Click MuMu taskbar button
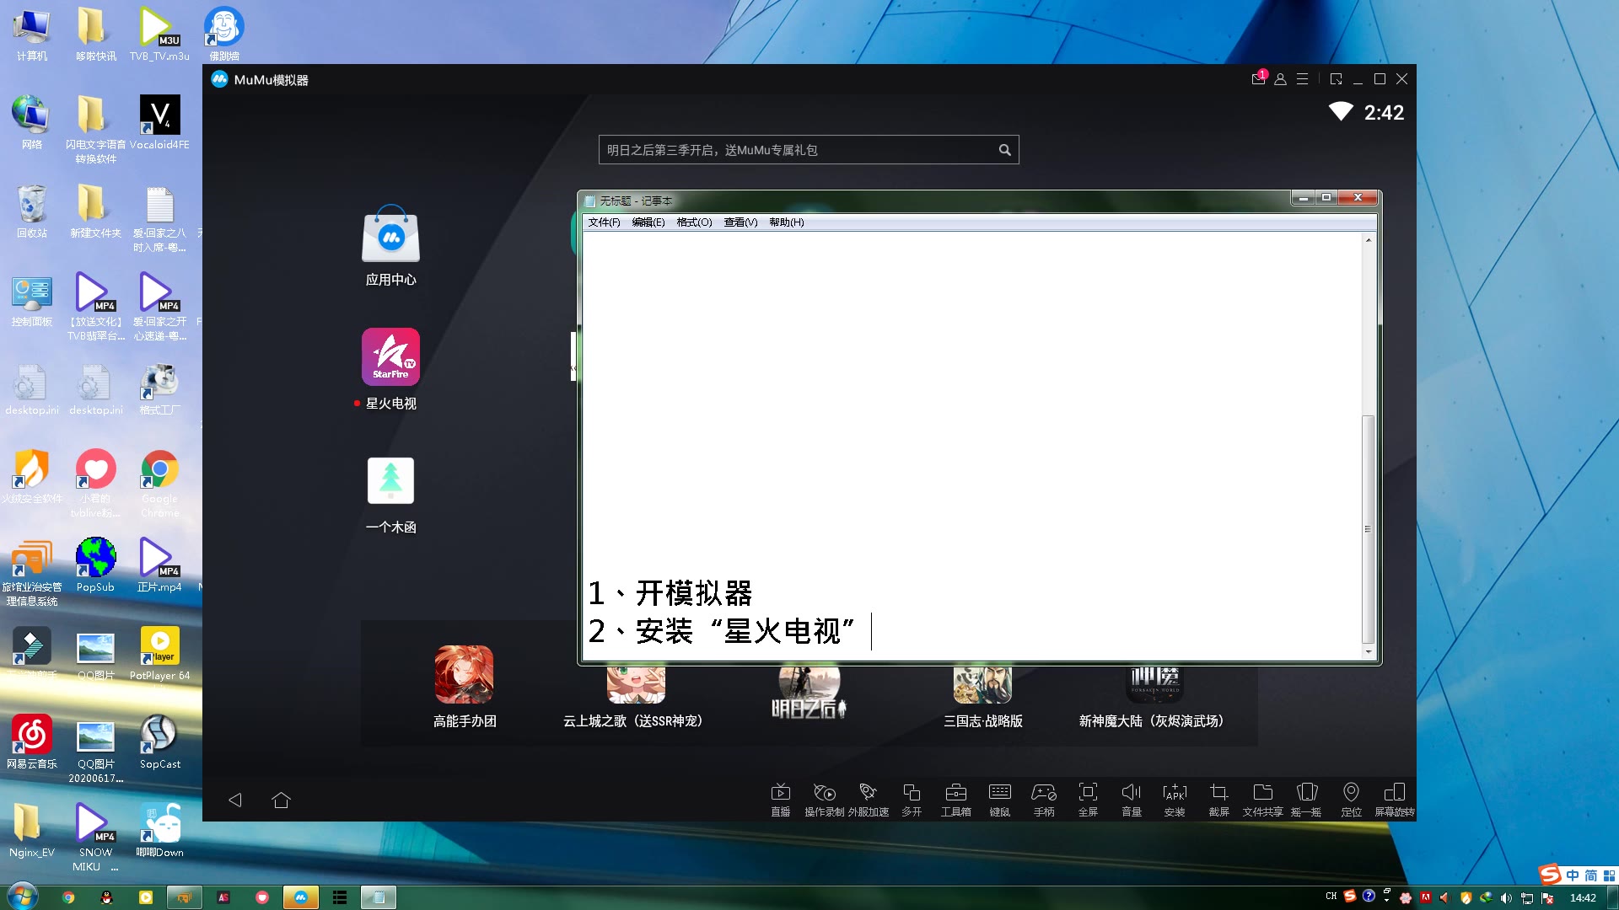Screen dimensions: 1619x910 click(300, 897)
